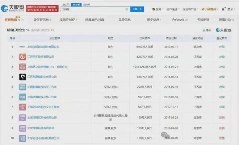Open the 上海艺立投资管理中心 link

click(x=48, y=67)
